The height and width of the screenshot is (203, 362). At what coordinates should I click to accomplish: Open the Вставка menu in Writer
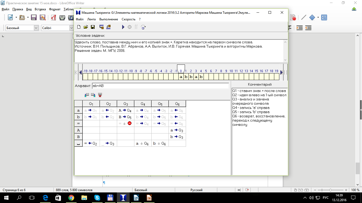tap(40, 9)
